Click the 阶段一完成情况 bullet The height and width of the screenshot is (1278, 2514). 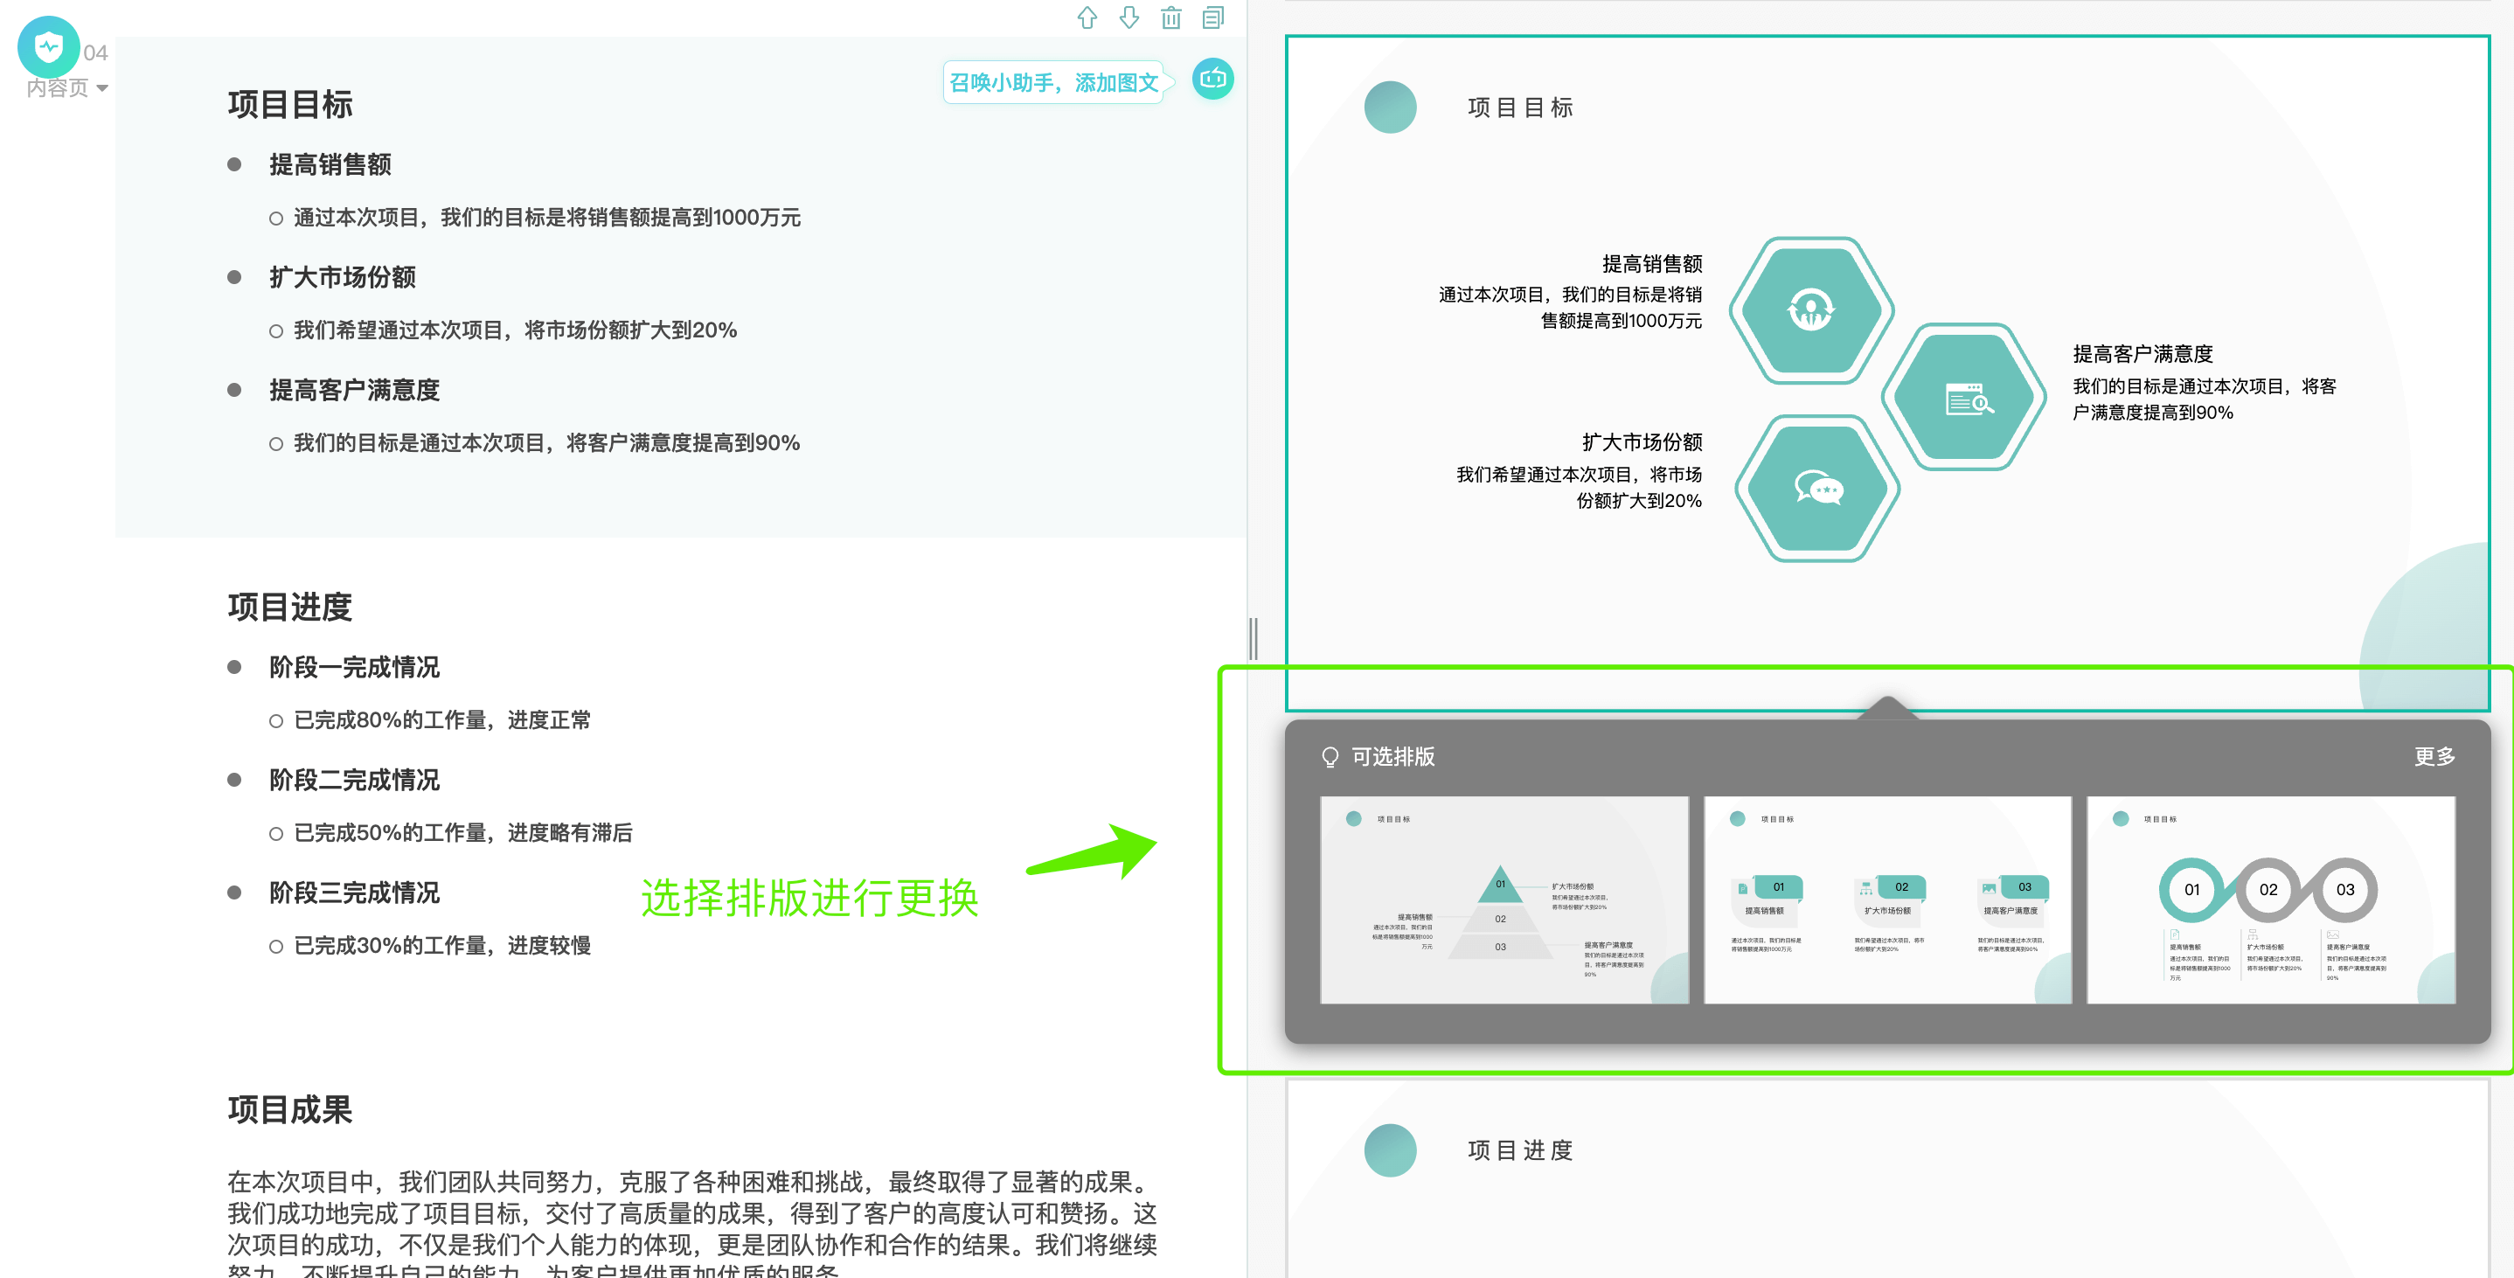[x=354, y=667]
